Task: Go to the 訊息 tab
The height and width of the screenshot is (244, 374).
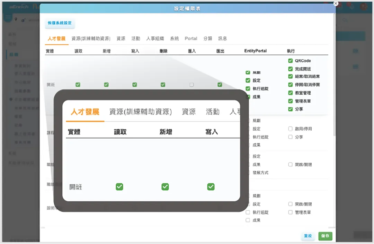Action: tap(222, 38)
